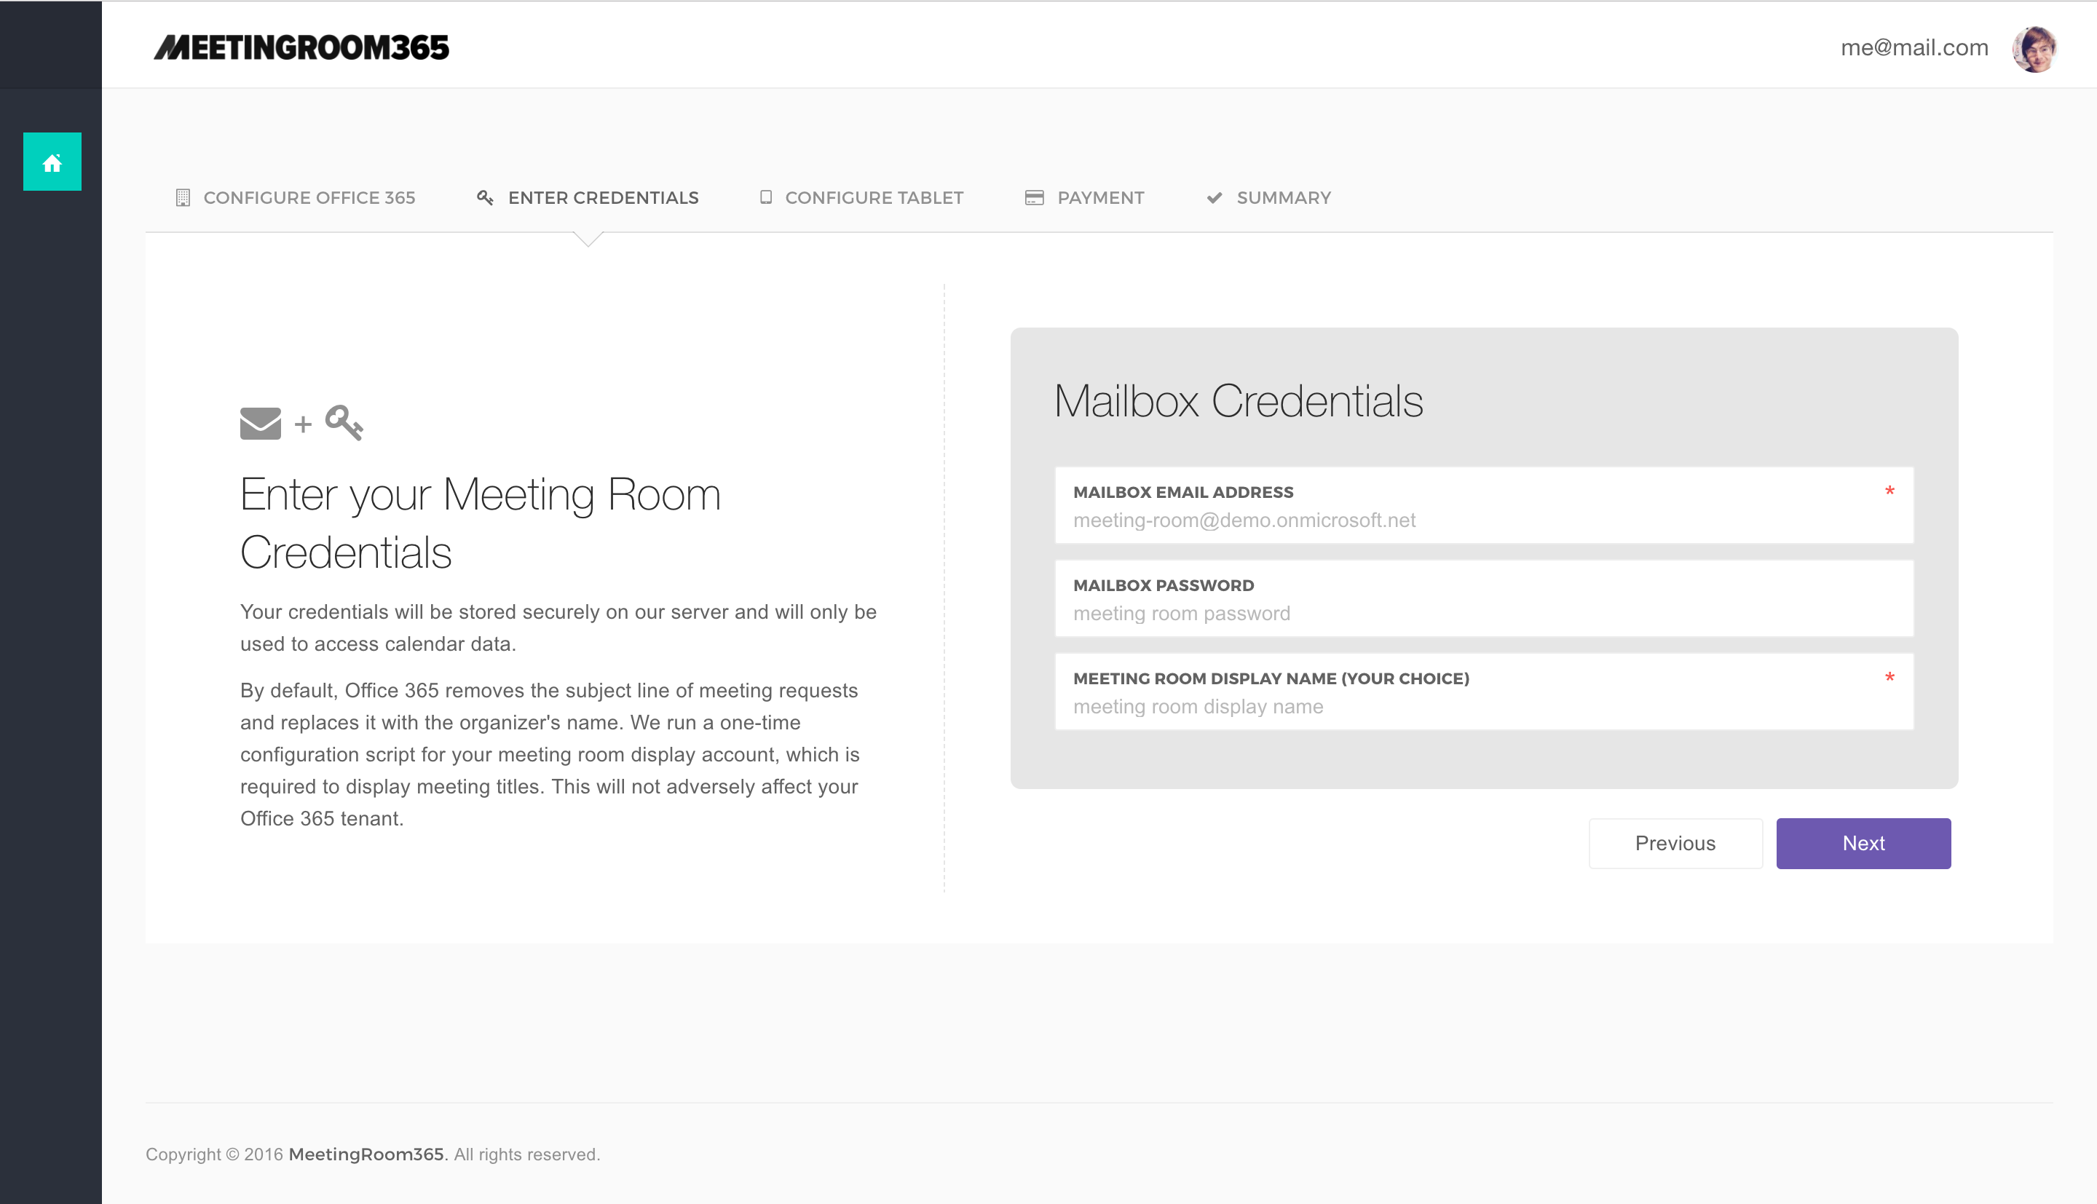Click the purple Next button
This screenshot has height=1204, width=2097.
(1863, 844)
